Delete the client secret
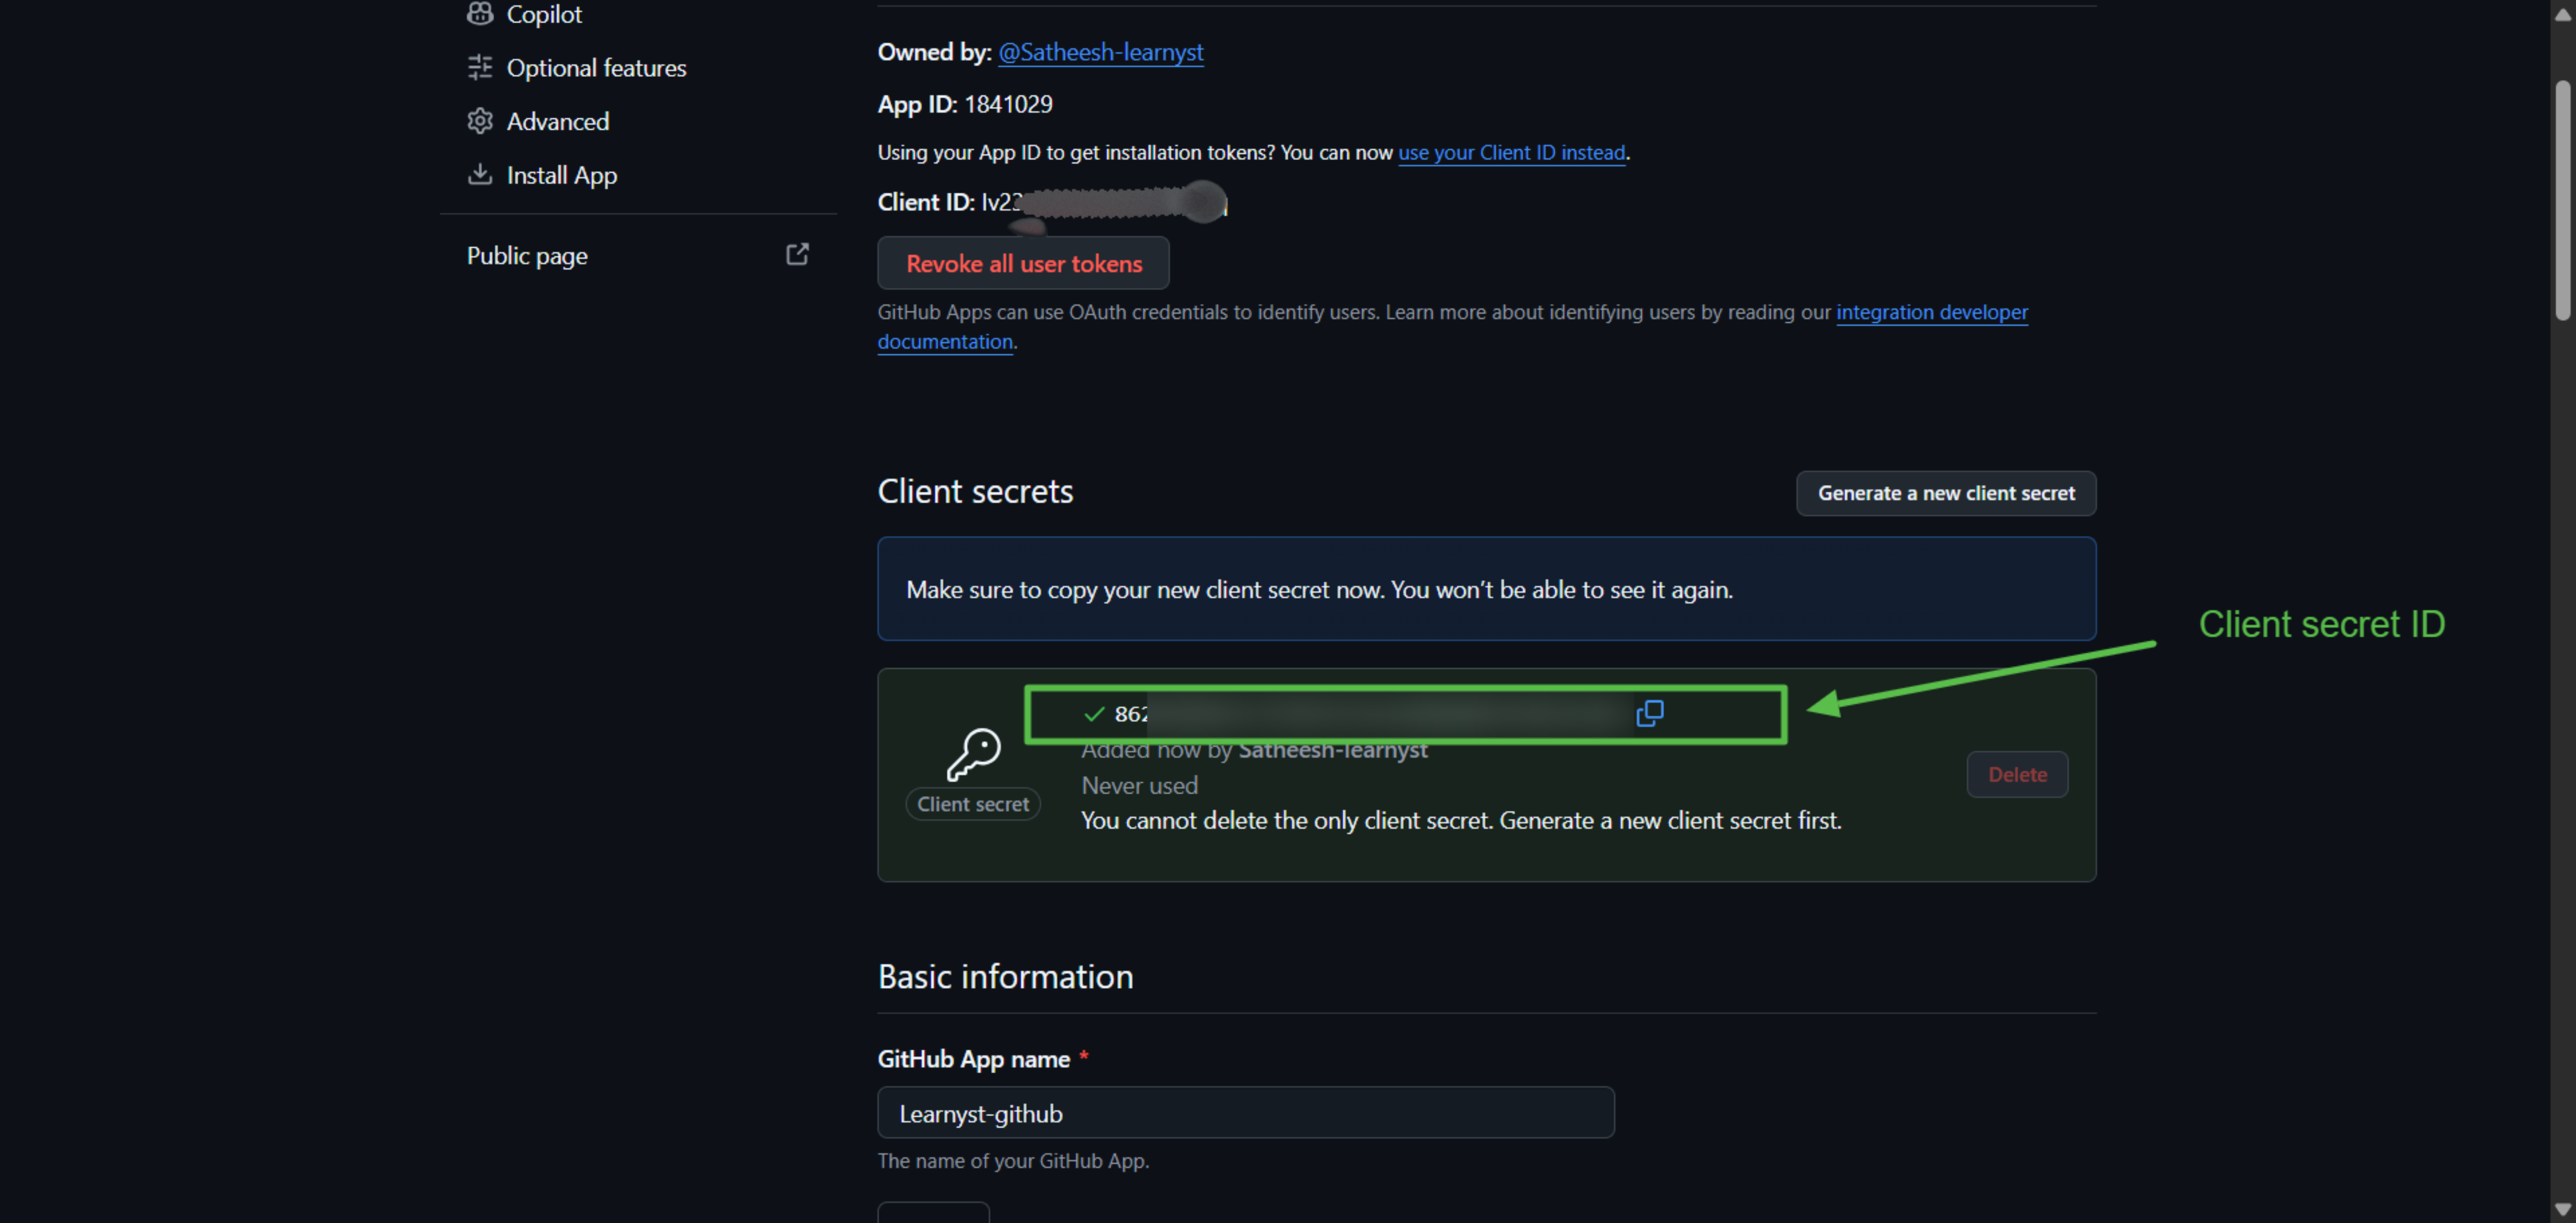The image size is (2576, 1223). [2016, 775]
